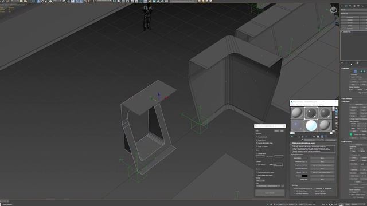Open the material name dropdown in Material Editor

pos(314,140)
